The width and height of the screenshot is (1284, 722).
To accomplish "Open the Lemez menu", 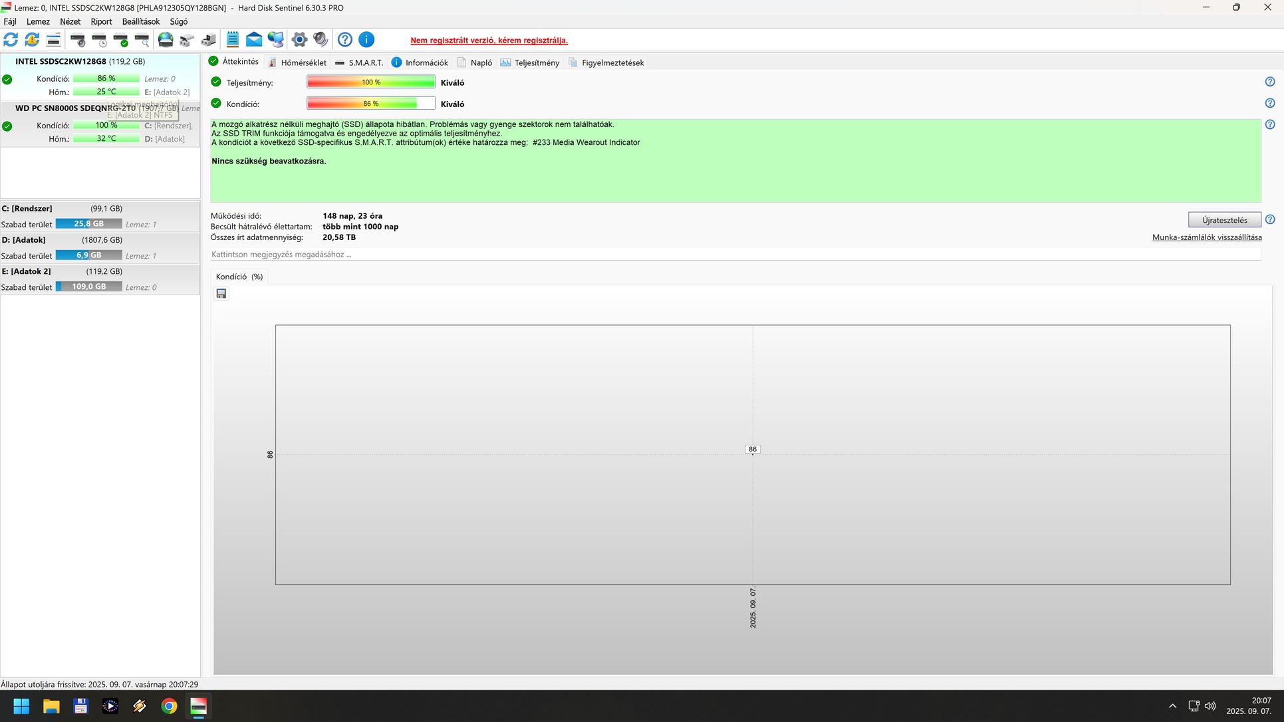I will (x=38, y=21).
